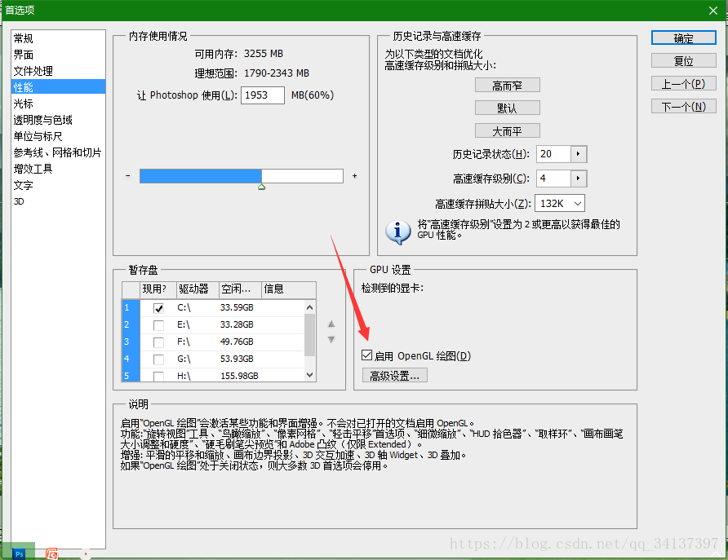Click the 驱动器 column header
Image resolution: width=728 pixels, height=560 pixels.
click(198, 289)
